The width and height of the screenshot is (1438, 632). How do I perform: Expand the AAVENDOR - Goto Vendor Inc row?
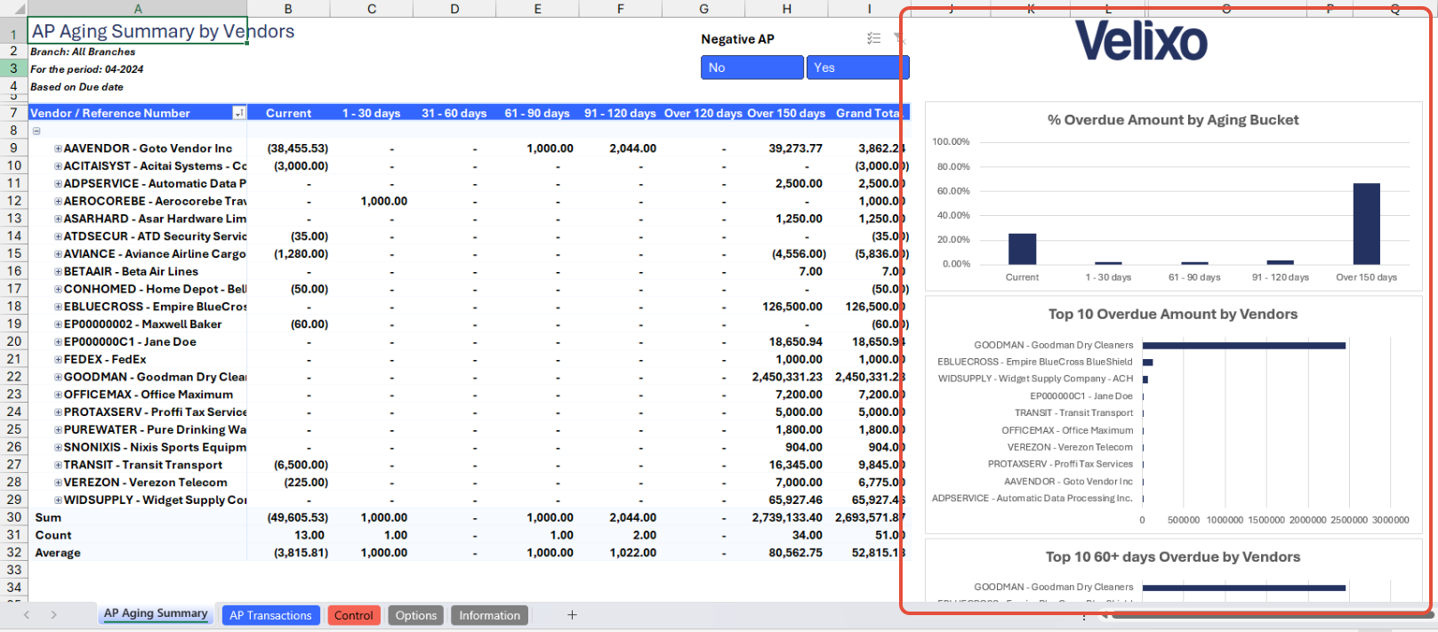point(58,148)
